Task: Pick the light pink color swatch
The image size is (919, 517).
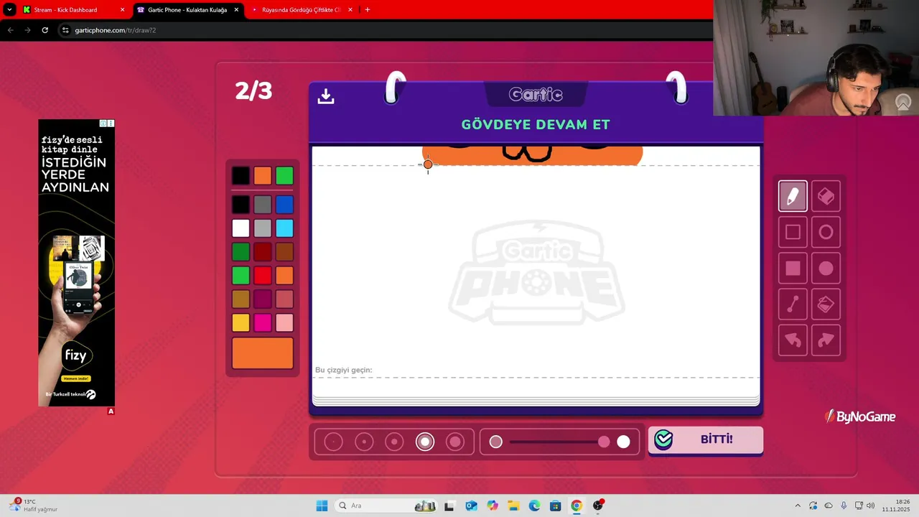Action: [x=284, y=323]
